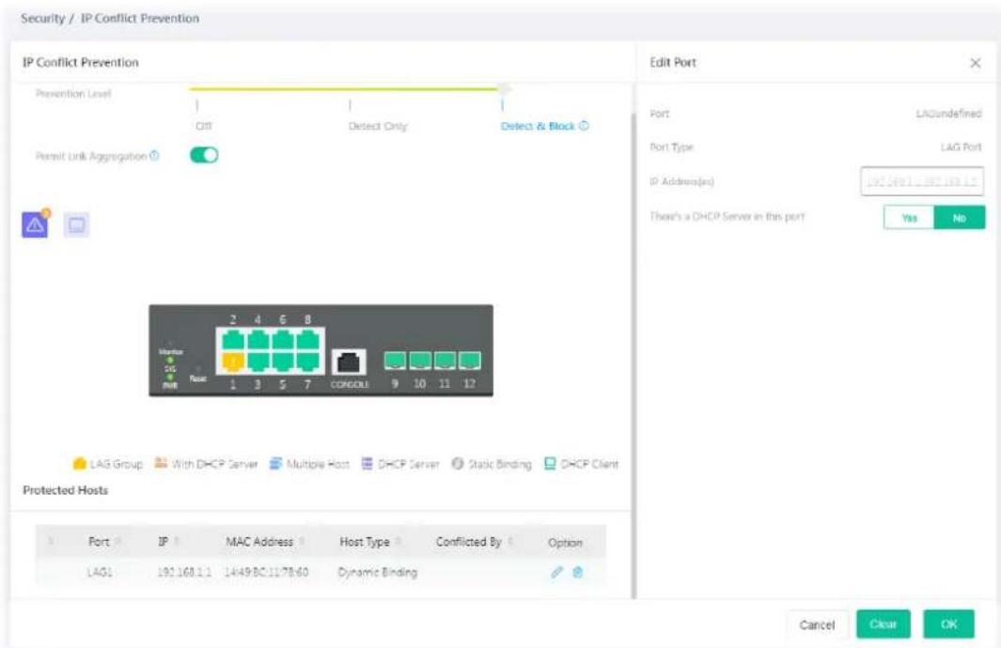This screenshot has height=648, width=1001.
Task: Open the conflict warning view icon
Action: [35, 224]
